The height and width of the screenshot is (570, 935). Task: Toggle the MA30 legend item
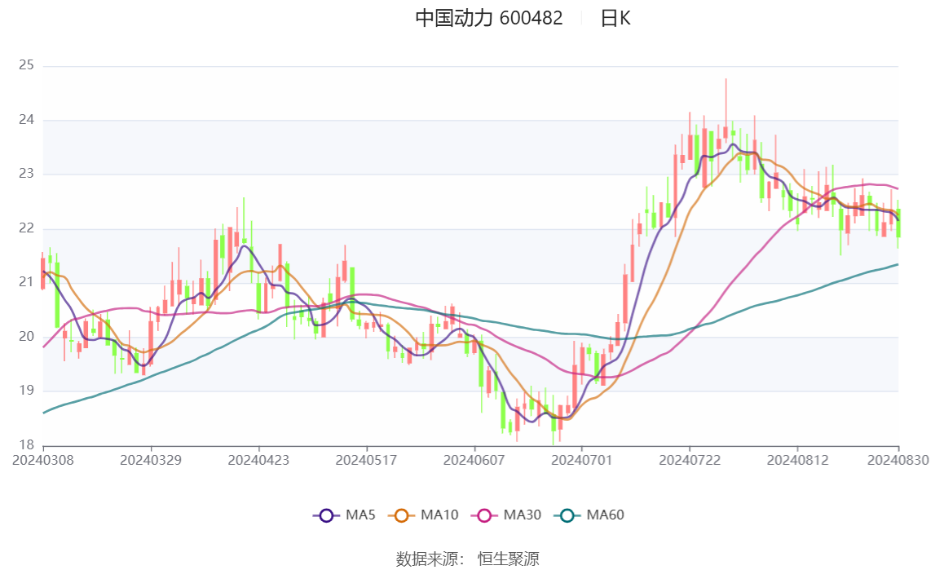pos(506,515)
